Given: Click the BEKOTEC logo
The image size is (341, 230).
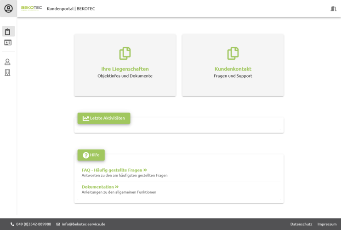Looking at the screenshot, I should coord(32,8).
